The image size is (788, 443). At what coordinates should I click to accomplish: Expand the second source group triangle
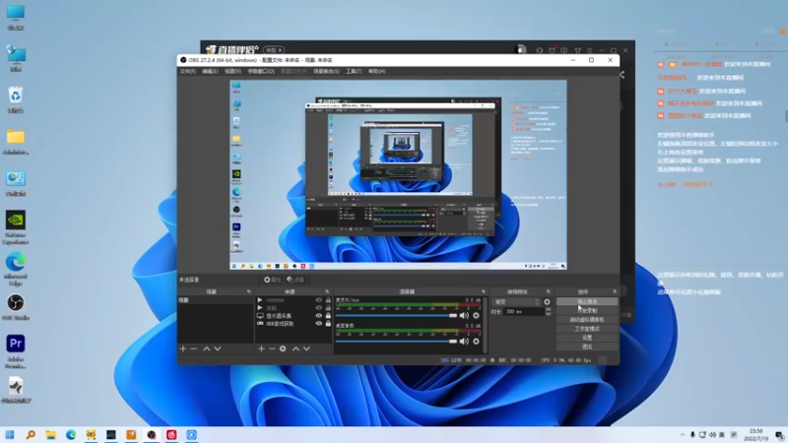(260, 308)
